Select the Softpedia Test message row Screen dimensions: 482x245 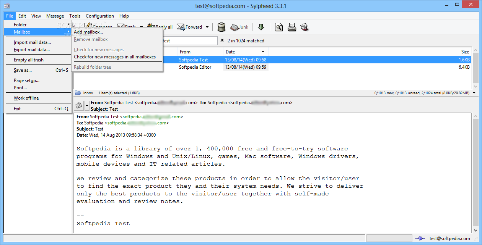(273, 60)
